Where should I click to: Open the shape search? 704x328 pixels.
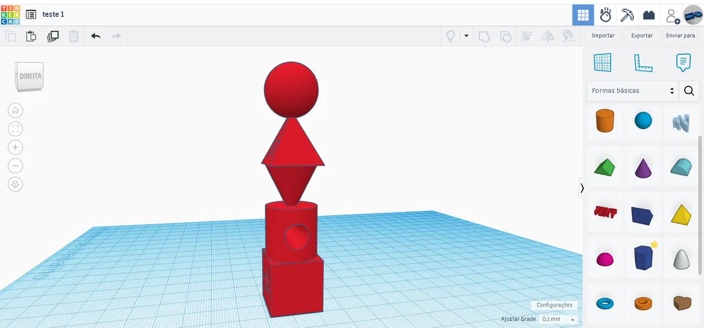tap(689, 91)
